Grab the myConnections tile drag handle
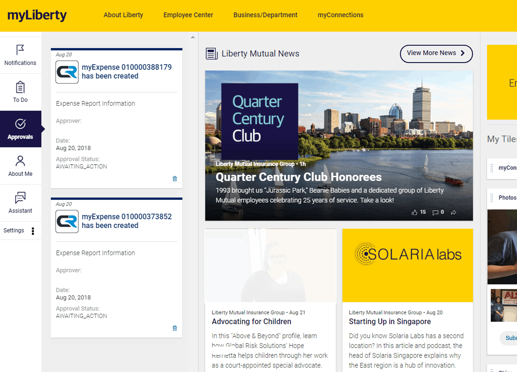This screenshot has height=372, width=517. pos(492,168)
